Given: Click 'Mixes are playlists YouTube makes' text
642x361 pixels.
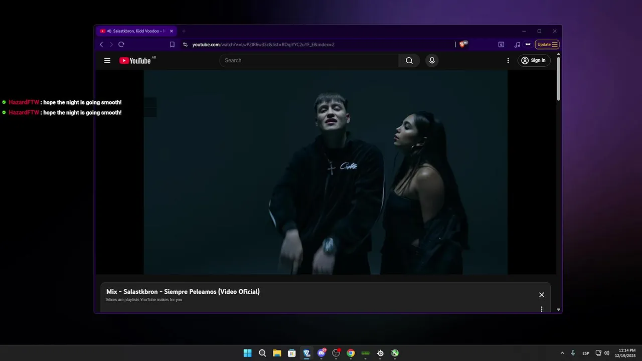Looking at the screenshot, I should point(144,300).
